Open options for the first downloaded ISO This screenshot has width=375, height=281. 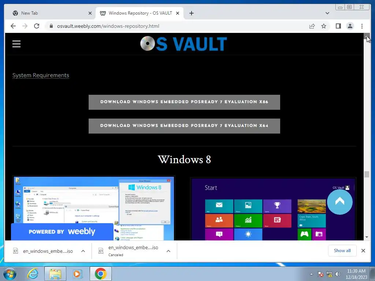[83, 251]
